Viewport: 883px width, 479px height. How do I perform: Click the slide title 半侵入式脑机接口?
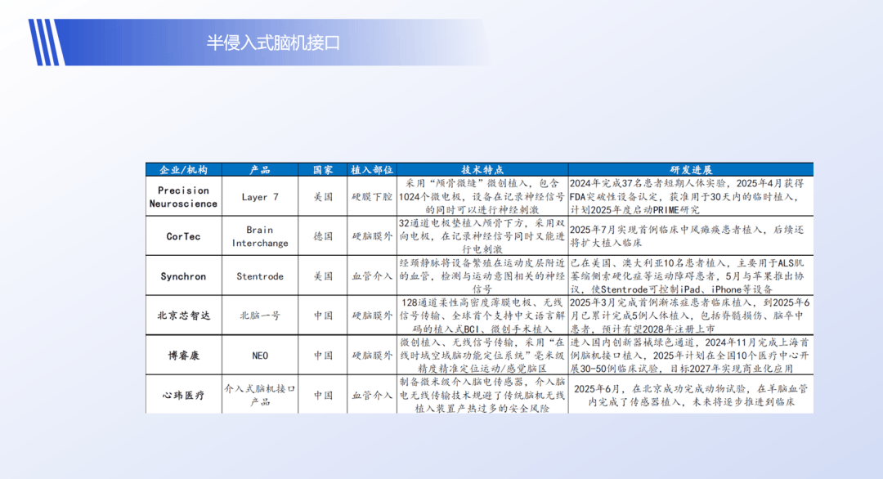pos(273,43)
